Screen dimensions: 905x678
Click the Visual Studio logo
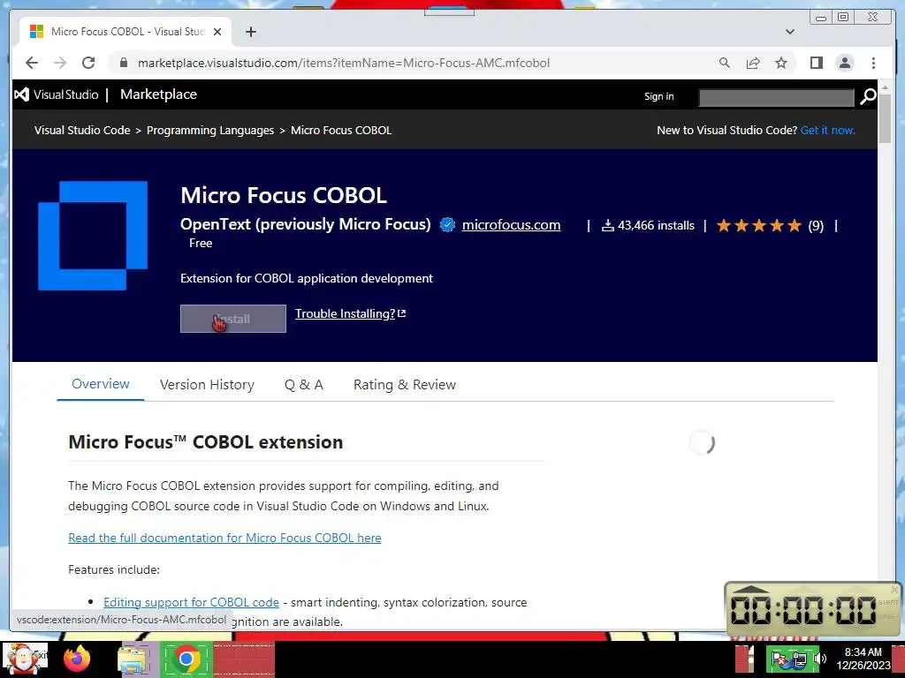(x=57, y=94)
